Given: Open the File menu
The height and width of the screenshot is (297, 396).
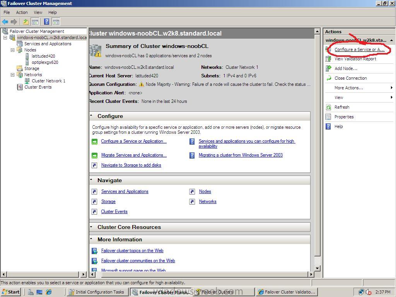Looking at the screenshot, I should coord(7,12).
